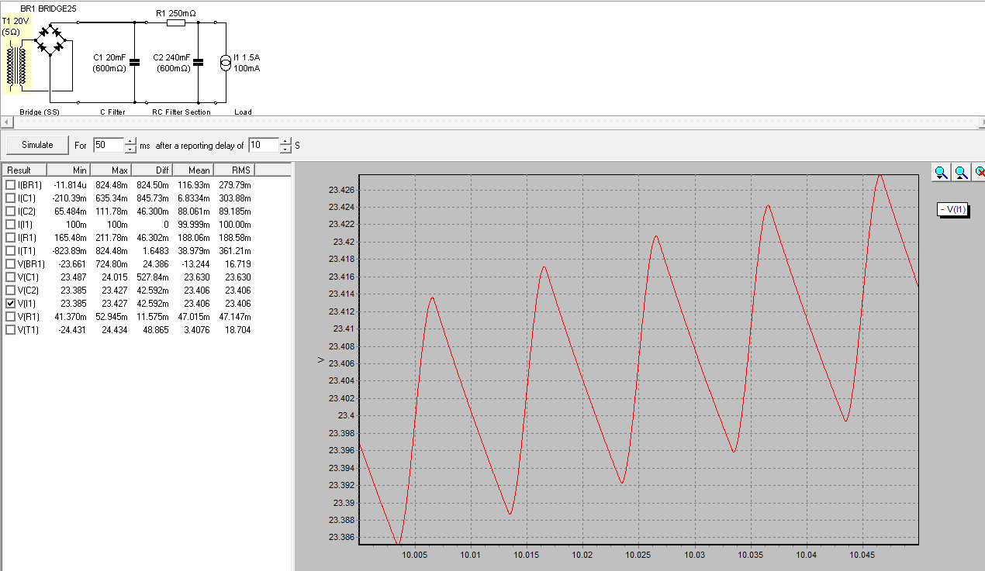Screen dimensions: 985x571
Task: Sort by the Mean column header
Action: point(192,170)
